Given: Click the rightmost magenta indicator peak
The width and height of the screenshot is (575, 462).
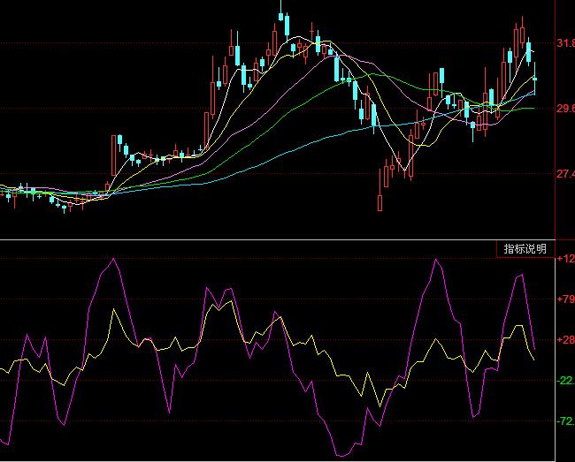Looking at the screenshot, I should 521,275.
